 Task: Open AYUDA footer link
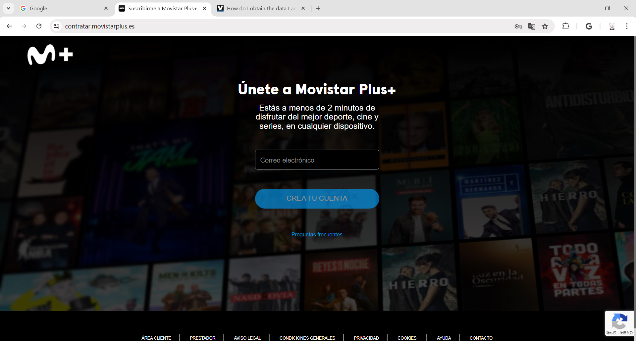(x=444, y=338)
